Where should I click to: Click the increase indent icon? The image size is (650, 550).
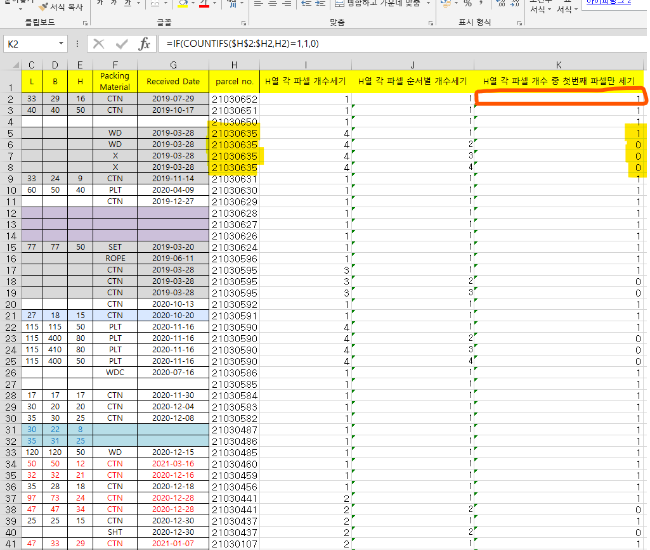point(320,4)
